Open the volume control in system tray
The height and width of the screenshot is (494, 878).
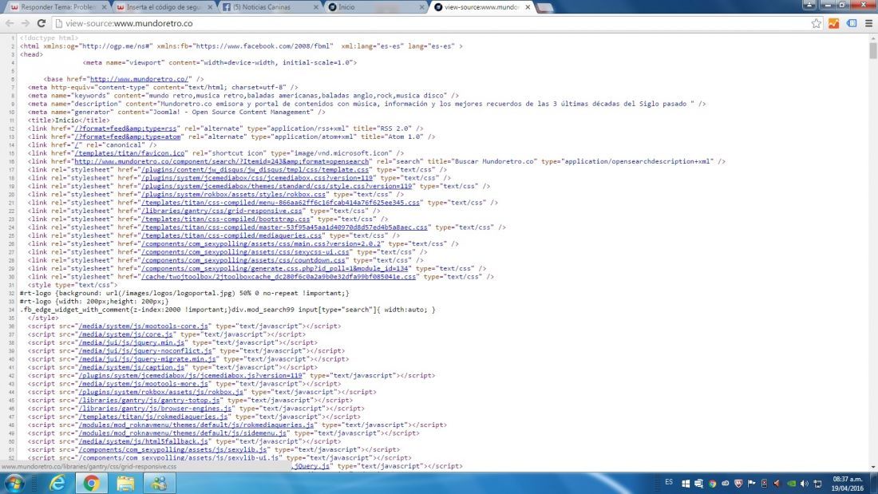point(804,484)
